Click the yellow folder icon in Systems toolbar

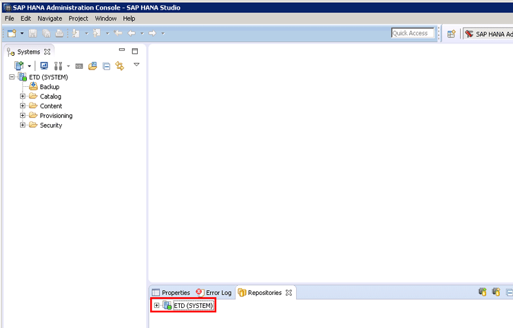[x=92, y=66]
